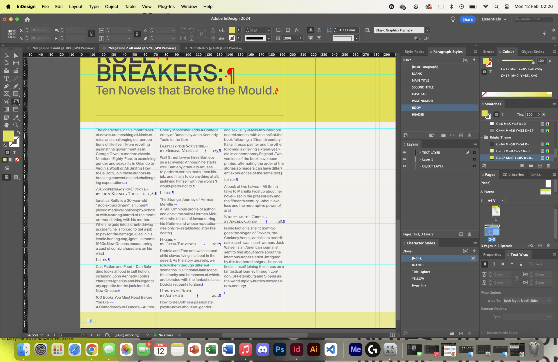This screenshot has width=558, height=362.
Task: Click the Share button
Action: pos(468,19)
